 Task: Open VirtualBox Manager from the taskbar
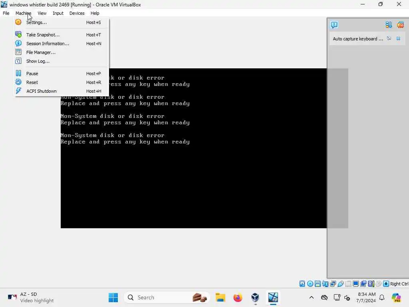(255, 297)
